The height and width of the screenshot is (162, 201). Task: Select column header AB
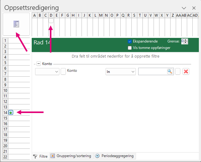184,15
